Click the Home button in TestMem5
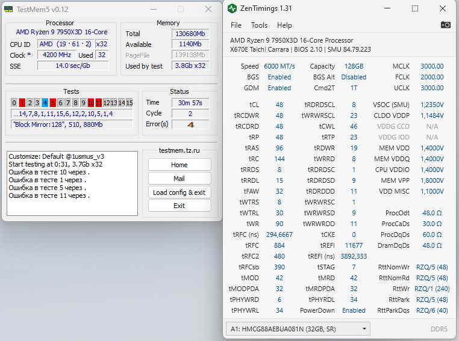 tap(180, 165)
